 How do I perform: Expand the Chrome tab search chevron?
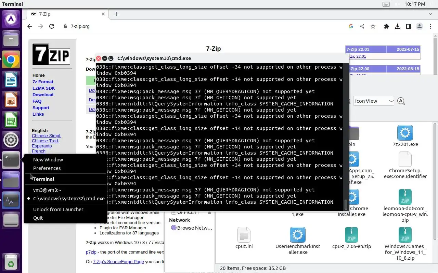point(430,14)
